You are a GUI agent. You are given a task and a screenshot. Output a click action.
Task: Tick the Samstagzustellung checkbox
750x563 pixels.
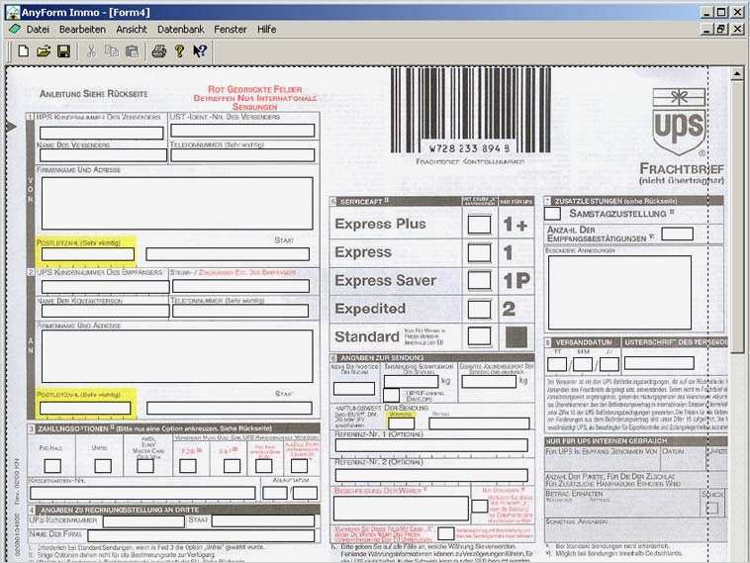(552, 214)
